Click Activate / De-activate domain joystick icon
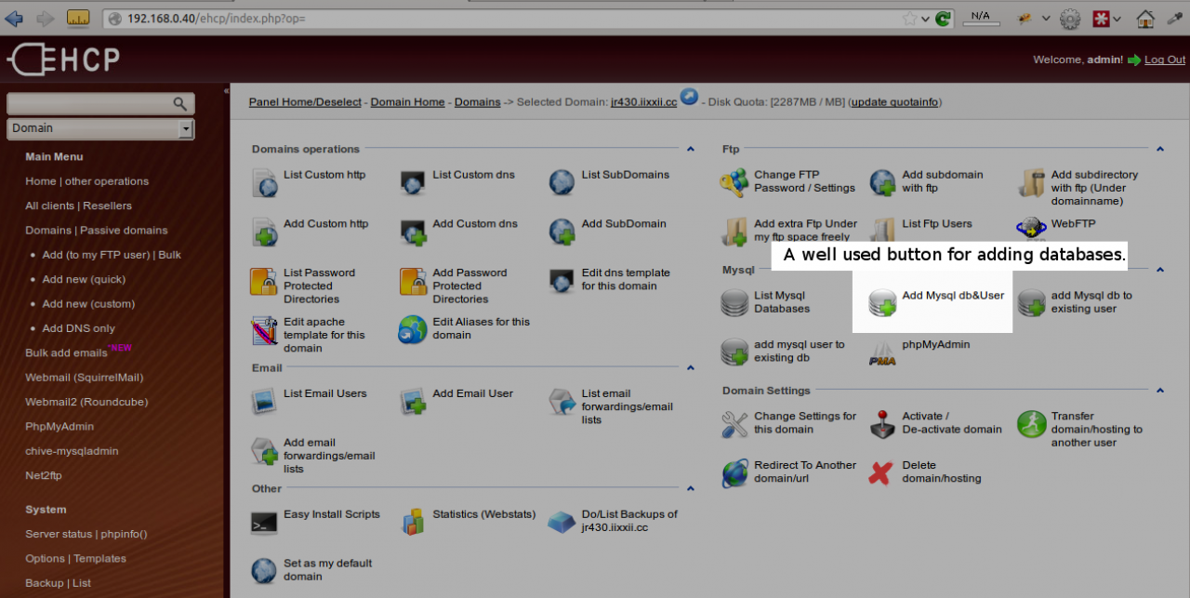The height and width of the screenshot is (598, 1190). click(883, 424)
